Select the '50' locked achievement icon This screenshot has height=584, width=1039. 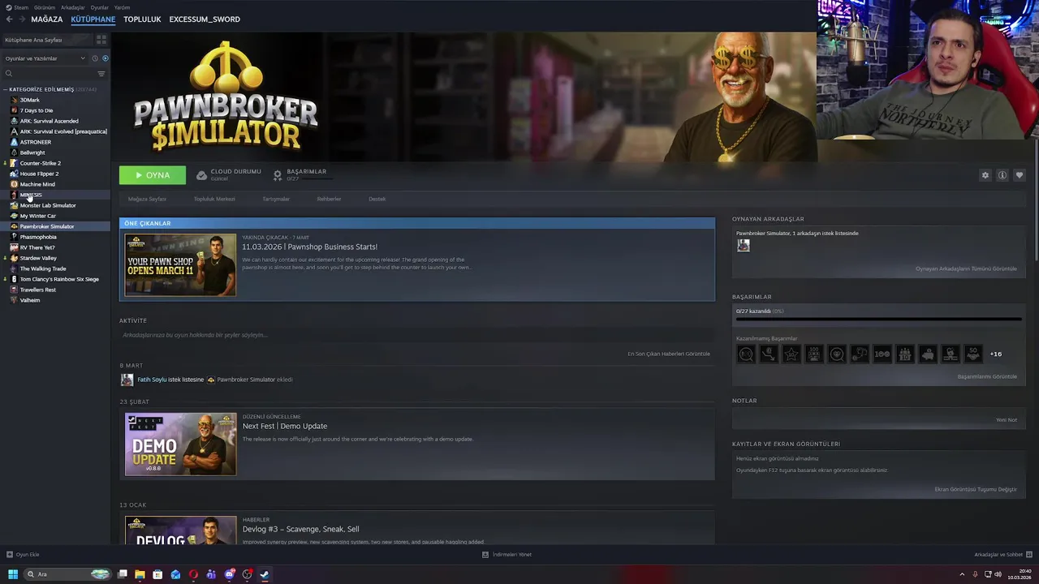pos(973,354)
